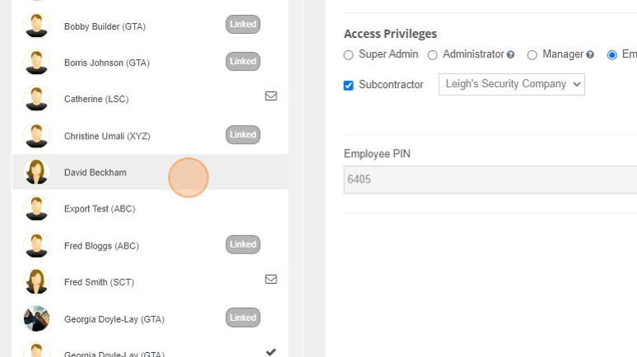Viewport: 637px width, 357px height.
Task: Click the Linked badge for Fred Bloggs
Action: tap(243, 244)
